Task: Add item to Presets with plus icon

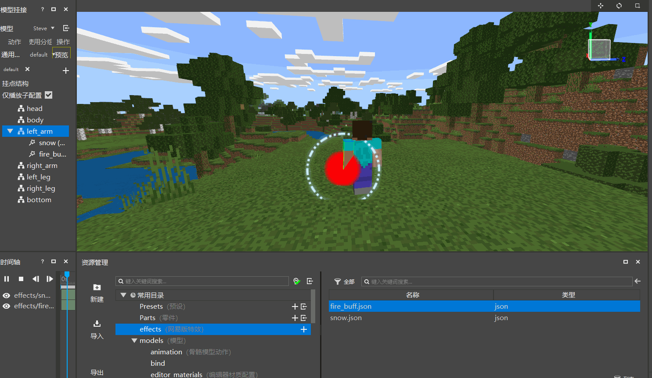Action: coord(295,307)
